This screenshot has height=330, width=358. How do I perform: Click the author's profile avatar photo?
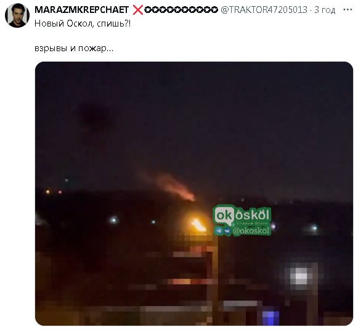pos(17,15)
